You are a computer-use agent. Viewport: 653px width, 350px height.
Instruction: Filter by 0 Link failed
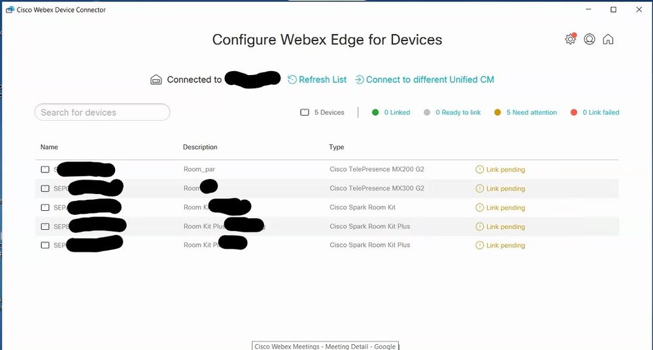[601, 112]
